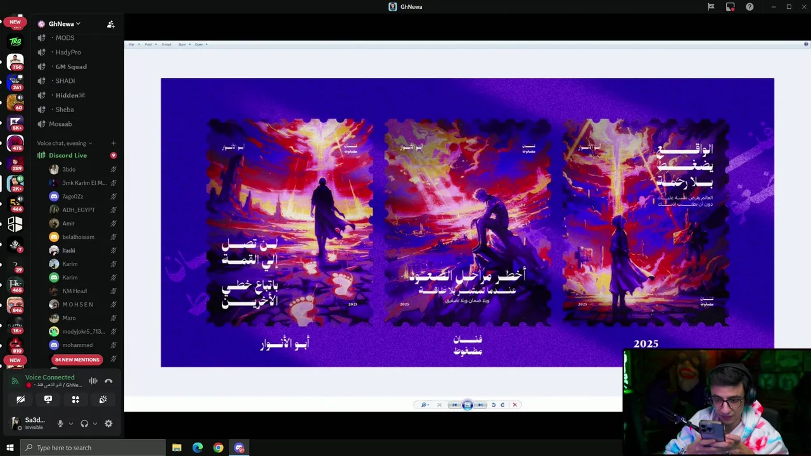
Task: Open Discord from taskbar
Action: click(x=239, y=448)
